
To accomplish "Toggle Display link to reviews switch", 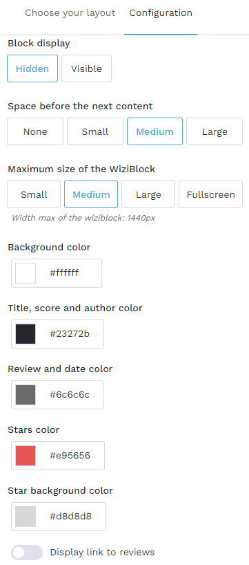I will coord(27,553).
